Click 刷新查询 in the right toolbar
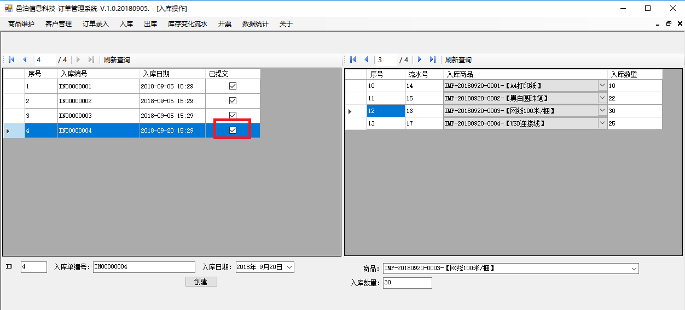685x310 pixels. (458, 60)
